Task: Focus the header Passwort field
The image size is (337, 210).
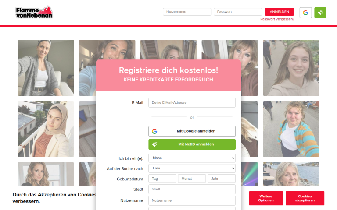Action: pyautogui.click(x=238, y=12)
